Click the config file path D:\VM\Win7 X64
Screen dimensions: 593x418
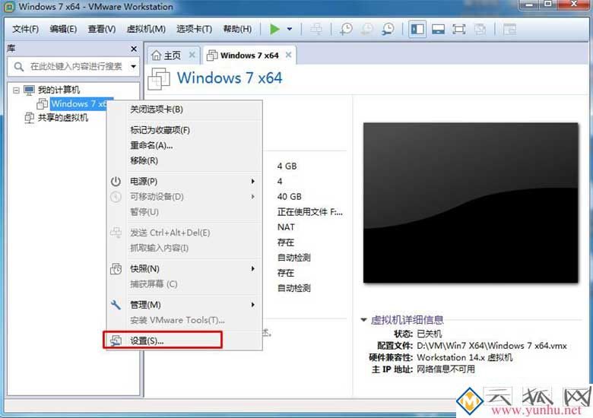tap(492, 346)
